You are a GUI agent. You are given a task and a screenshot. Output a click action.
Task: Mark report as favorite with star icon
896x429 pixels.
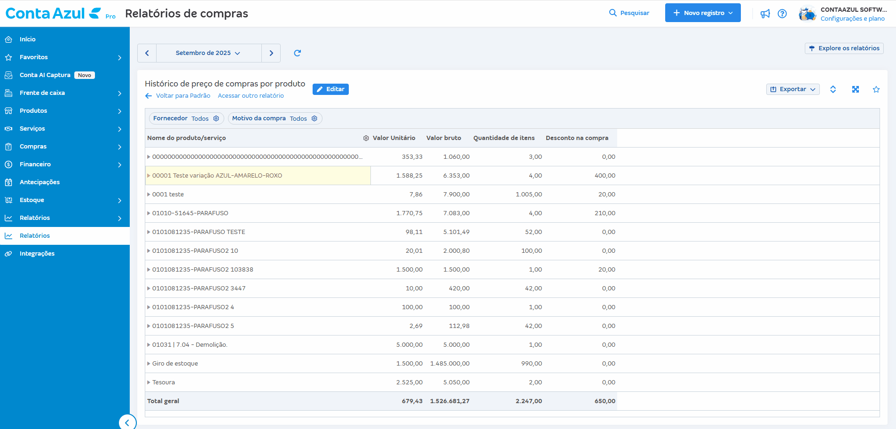[876, 89]
